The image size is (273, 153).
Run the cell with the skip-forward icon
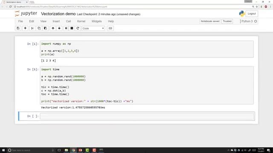pos(66,28)
